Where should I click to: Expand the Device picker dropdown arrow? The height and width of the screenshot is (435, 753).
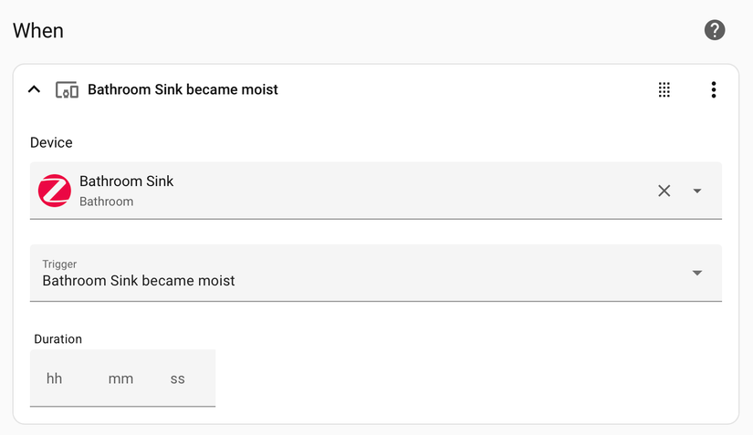[x=697, y=191]
